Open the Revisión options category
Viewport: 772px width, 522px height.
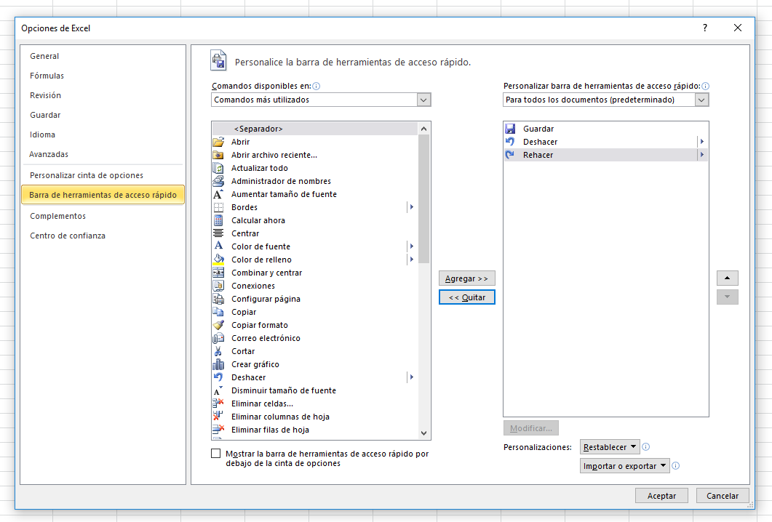click(45, 95)
